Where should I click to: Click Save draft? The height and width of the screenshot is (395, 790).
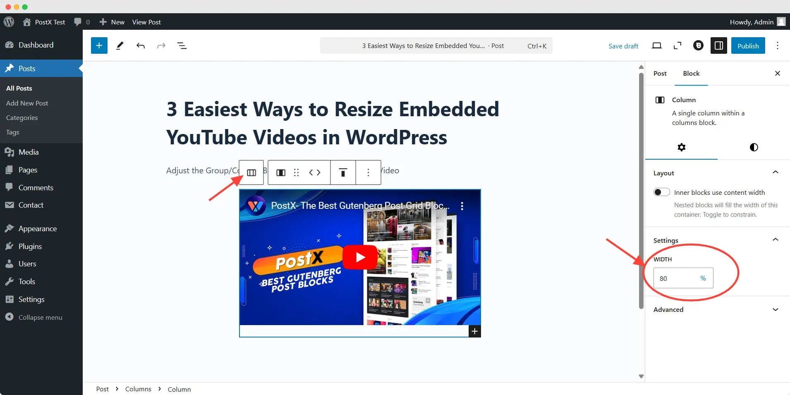[x=623, y=46]
